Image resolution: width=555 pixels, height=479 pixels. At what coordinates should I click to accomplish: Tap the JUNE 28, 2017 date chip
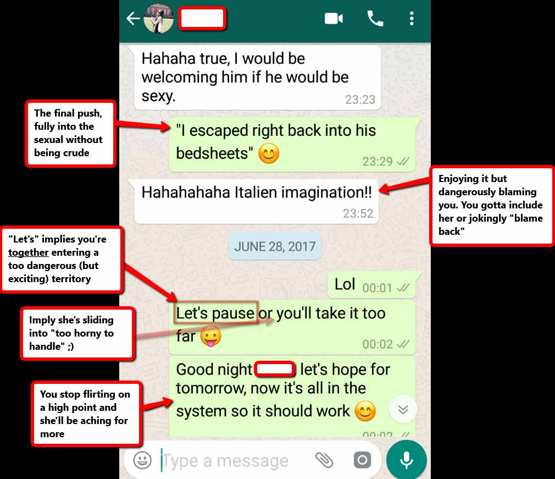pos(275,246)
